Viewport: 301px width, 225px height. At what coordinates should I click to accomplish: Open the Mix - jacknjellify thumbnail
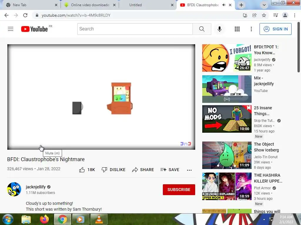click(x=227, y=89)
